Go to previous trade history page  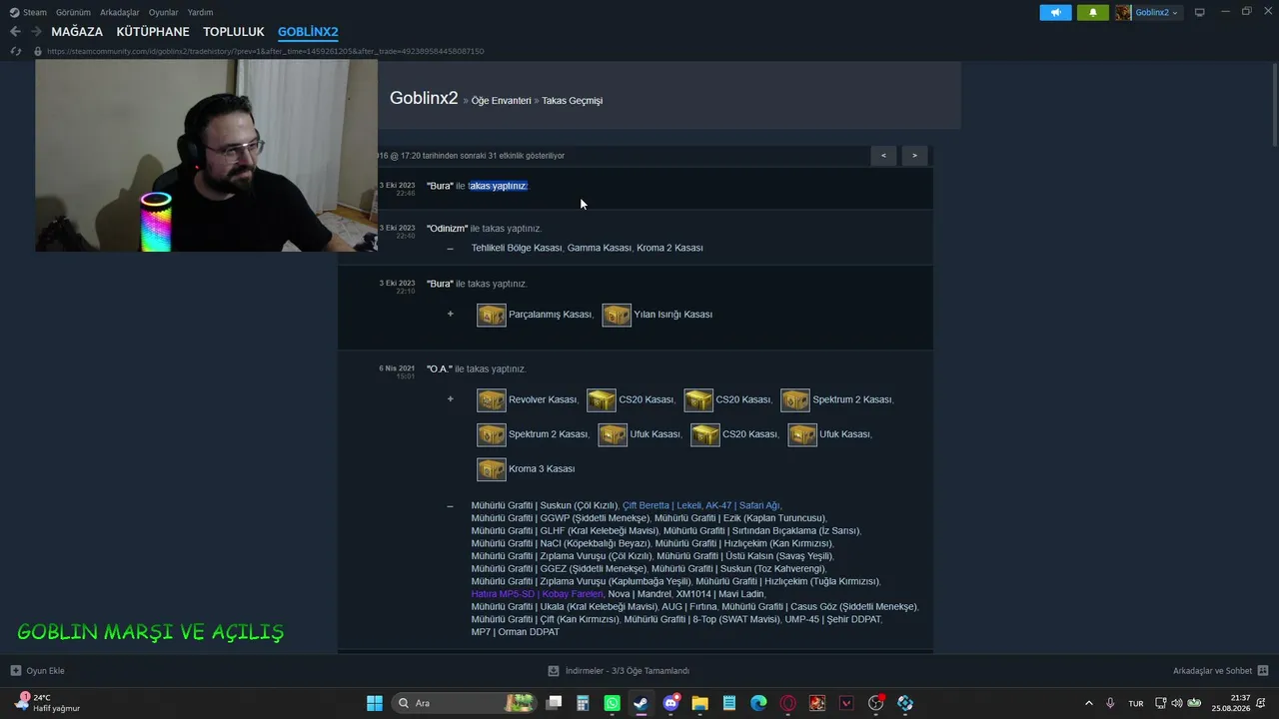(x=883, y=155)
